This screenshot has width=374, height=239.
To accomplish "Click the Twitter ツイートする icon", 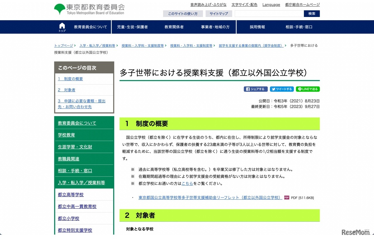I will click(282, 89).
